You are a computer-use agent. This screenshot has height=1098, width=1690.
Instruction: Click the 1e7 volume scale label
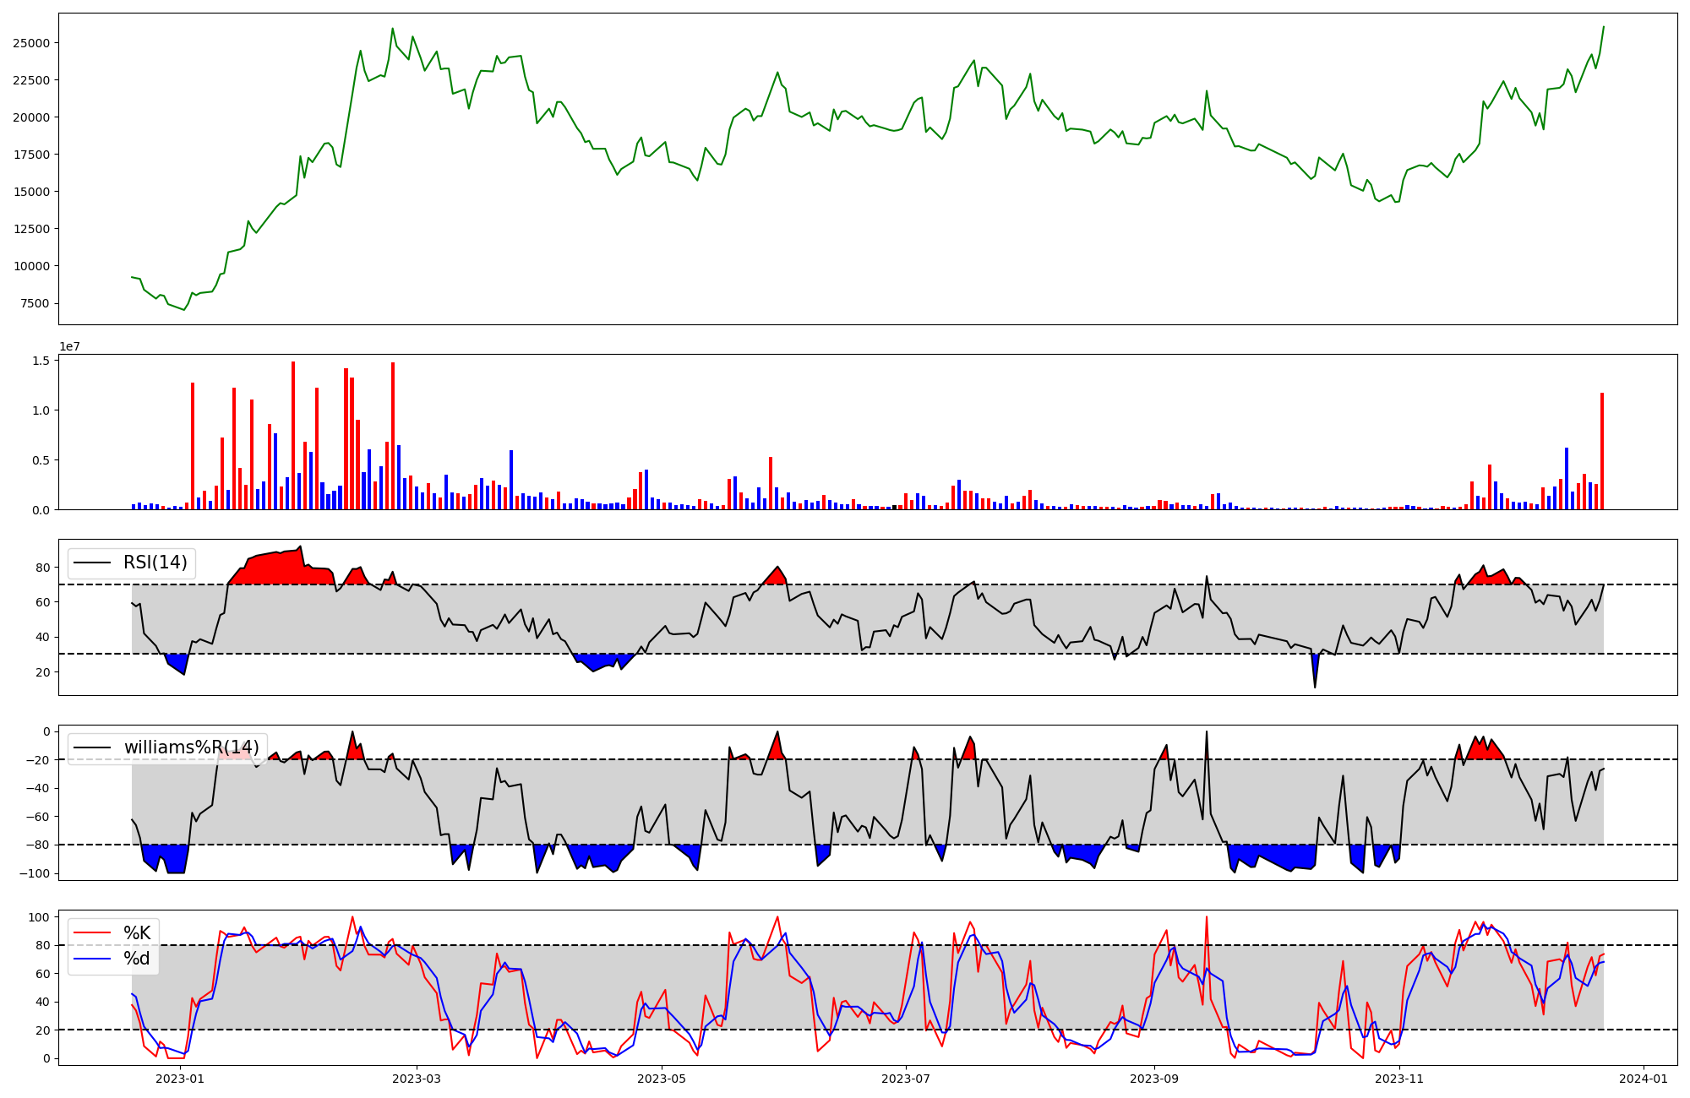(x=69, y=346)
